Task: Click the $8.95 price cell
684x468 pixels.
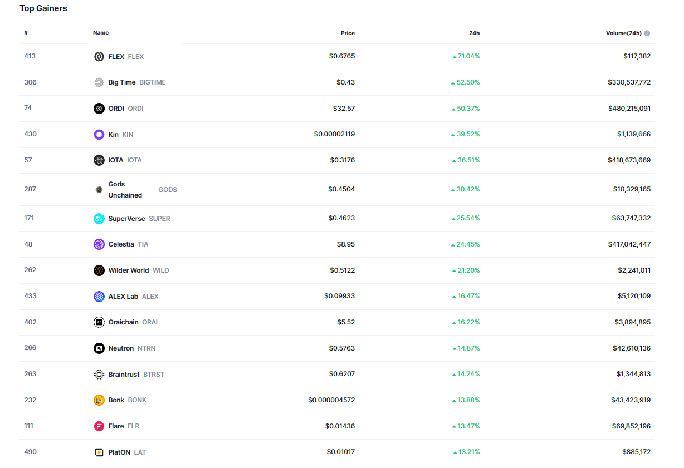Action: [346, 244]
